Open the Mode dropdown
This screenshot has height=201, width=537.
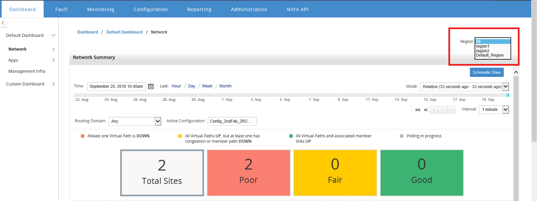465,87
